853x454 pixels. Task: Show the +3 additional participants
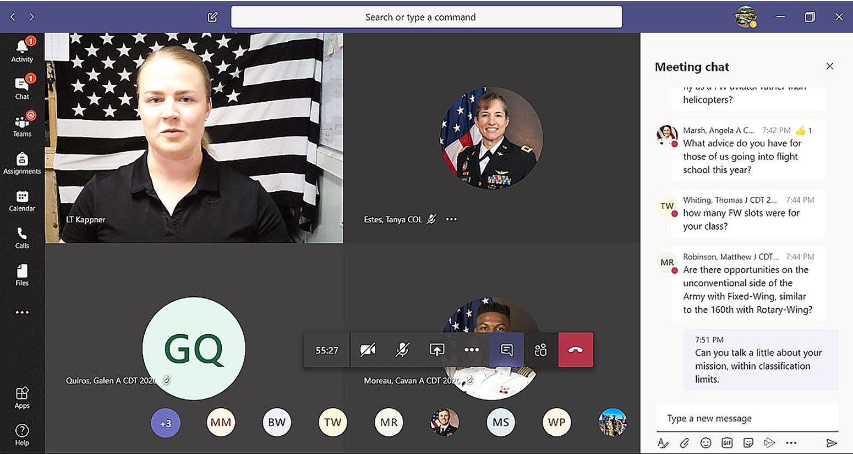[166, 423]
